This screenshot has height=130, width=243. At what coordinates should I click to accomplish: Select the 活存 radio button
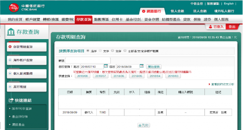pos(88,51)
